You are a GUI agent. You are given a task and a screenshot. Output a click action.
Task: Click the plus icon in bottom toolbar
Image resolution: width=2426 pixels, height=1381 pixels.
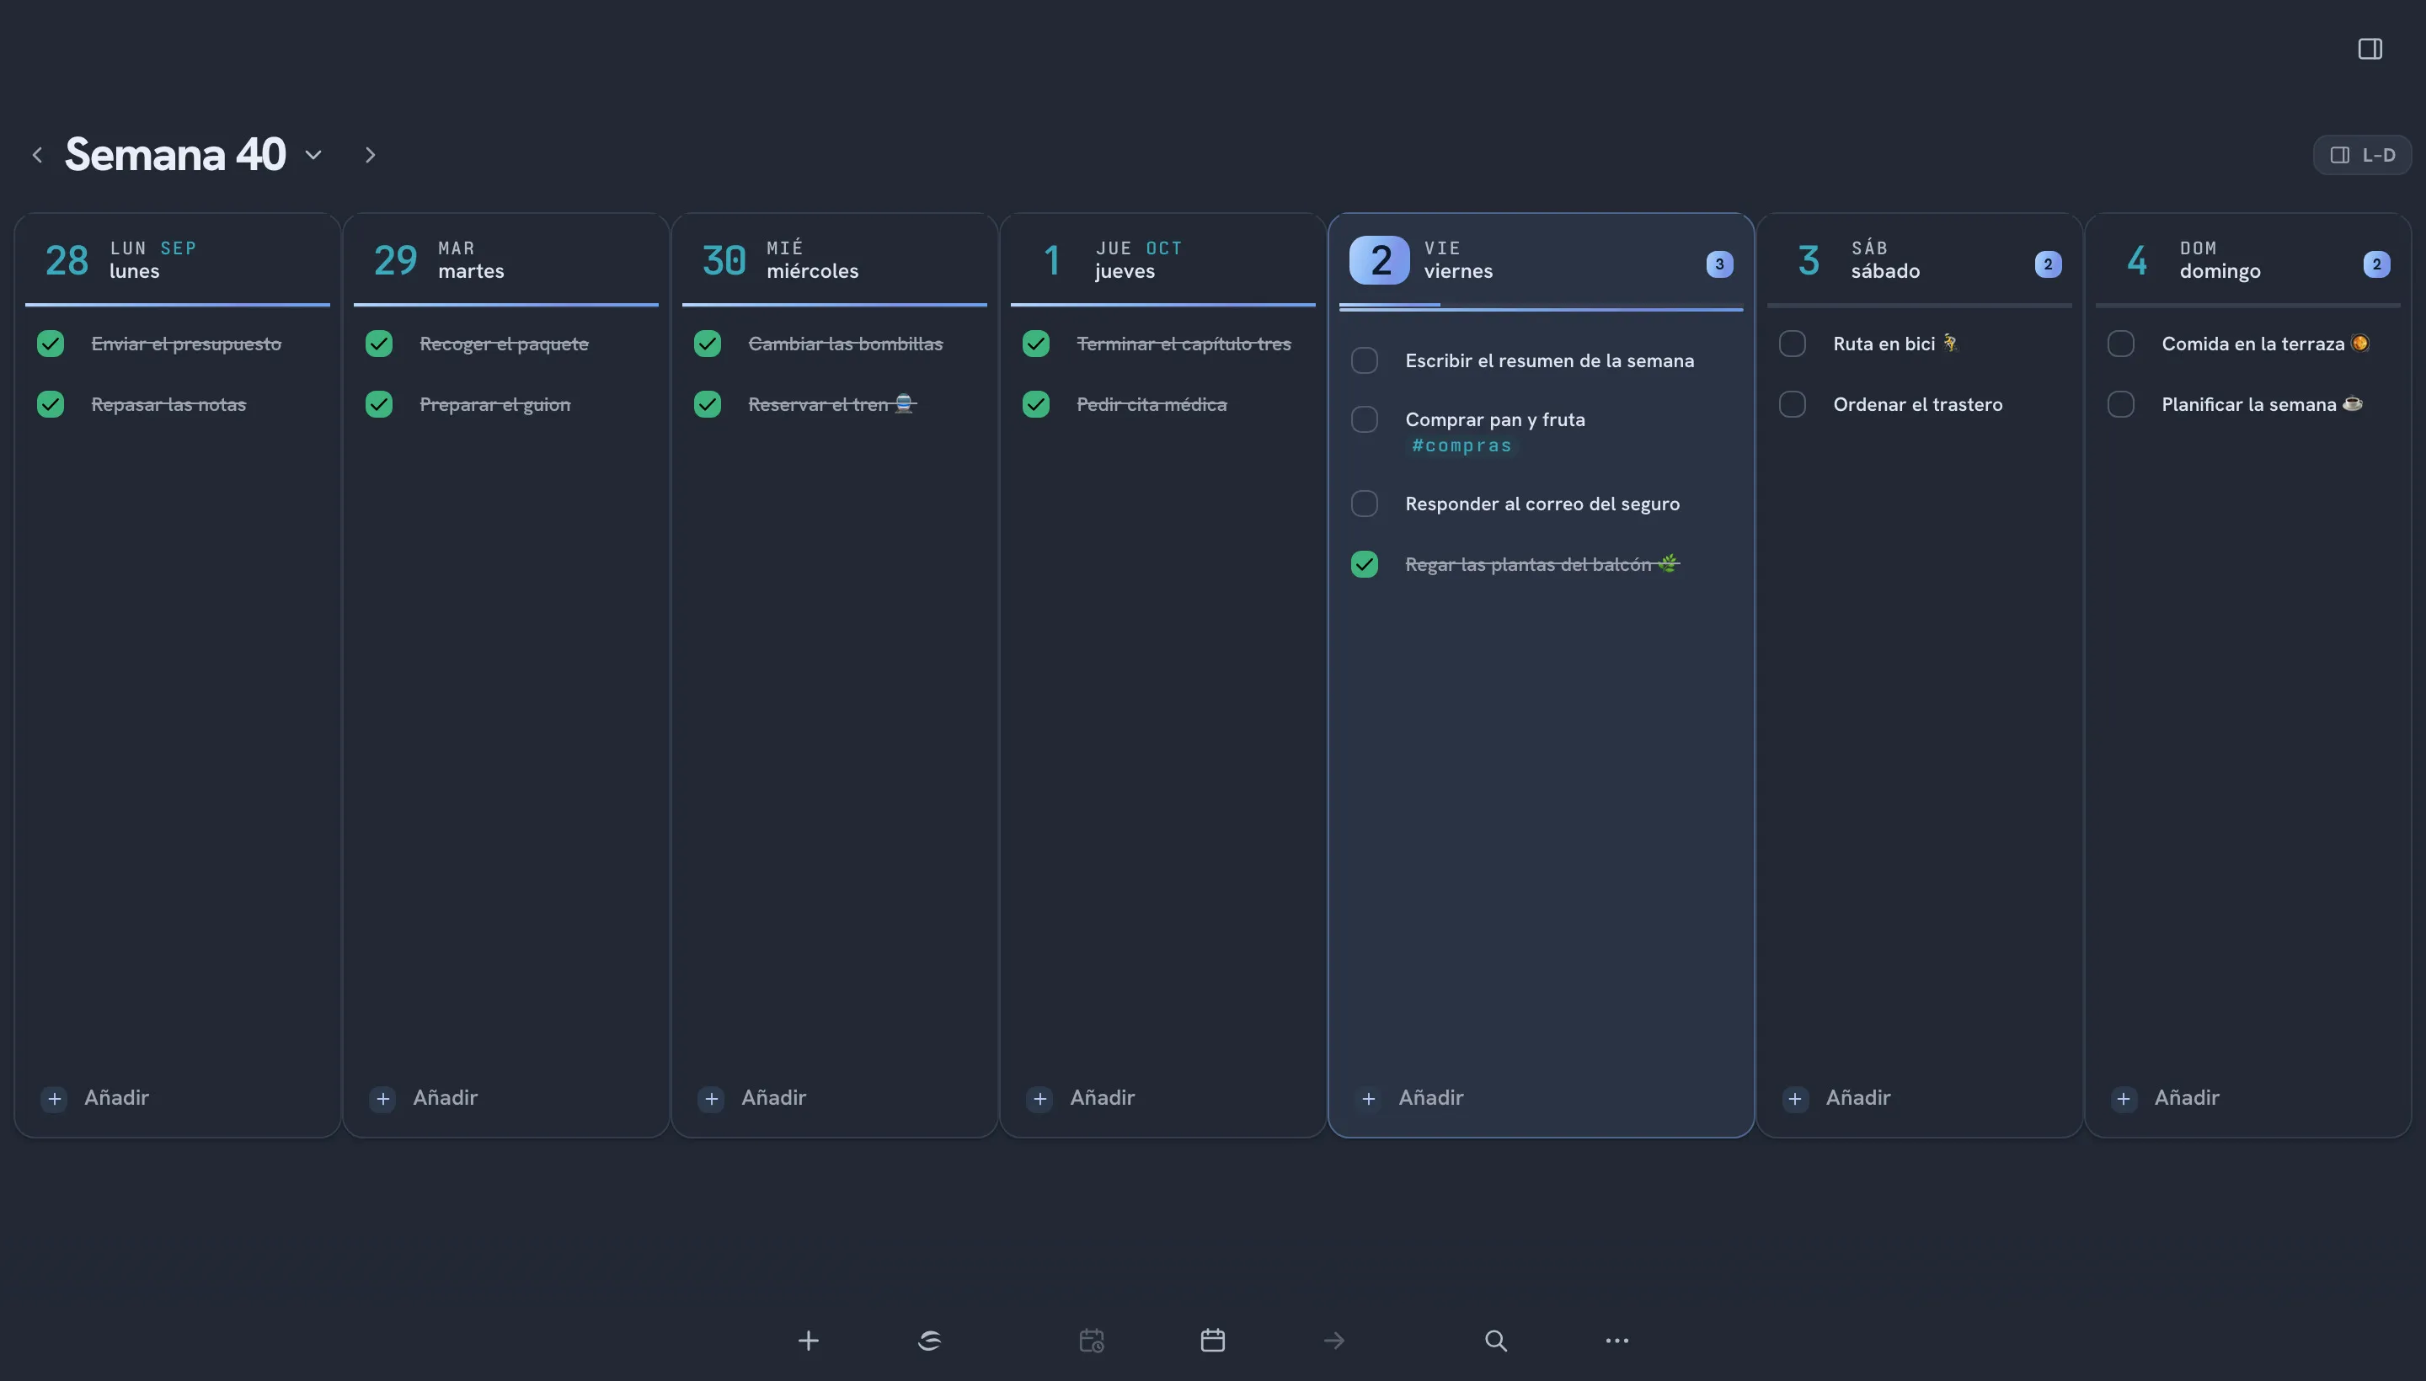click(809, 1341)
